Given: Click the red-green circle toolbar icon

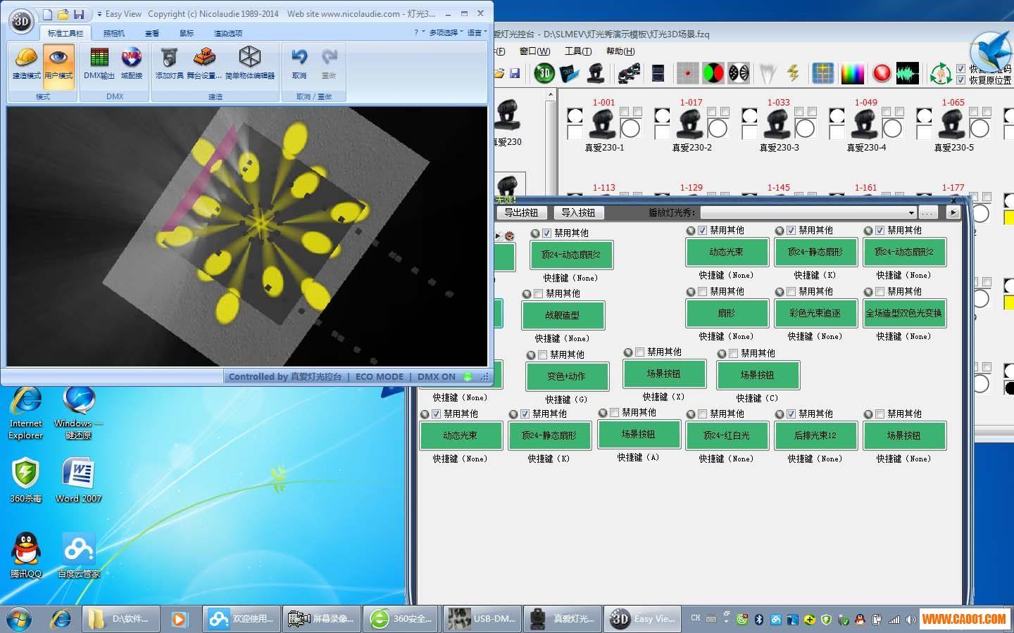Looking at the screenshot, I should pos(713,72).
